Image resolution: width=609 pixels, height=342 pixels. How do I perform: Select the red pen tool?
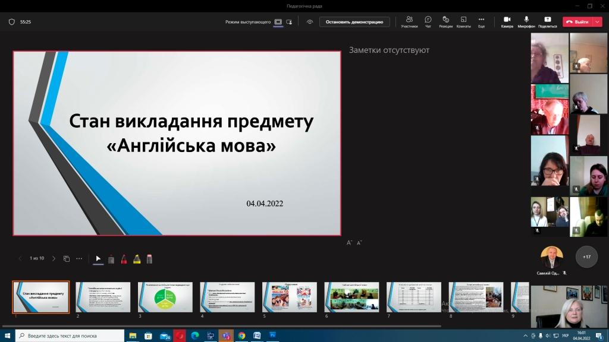coord(124,259)
